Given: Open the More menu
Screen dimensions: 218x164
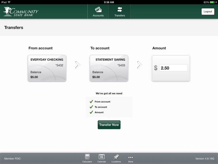Looking at the screenshot, I should 131,159.
